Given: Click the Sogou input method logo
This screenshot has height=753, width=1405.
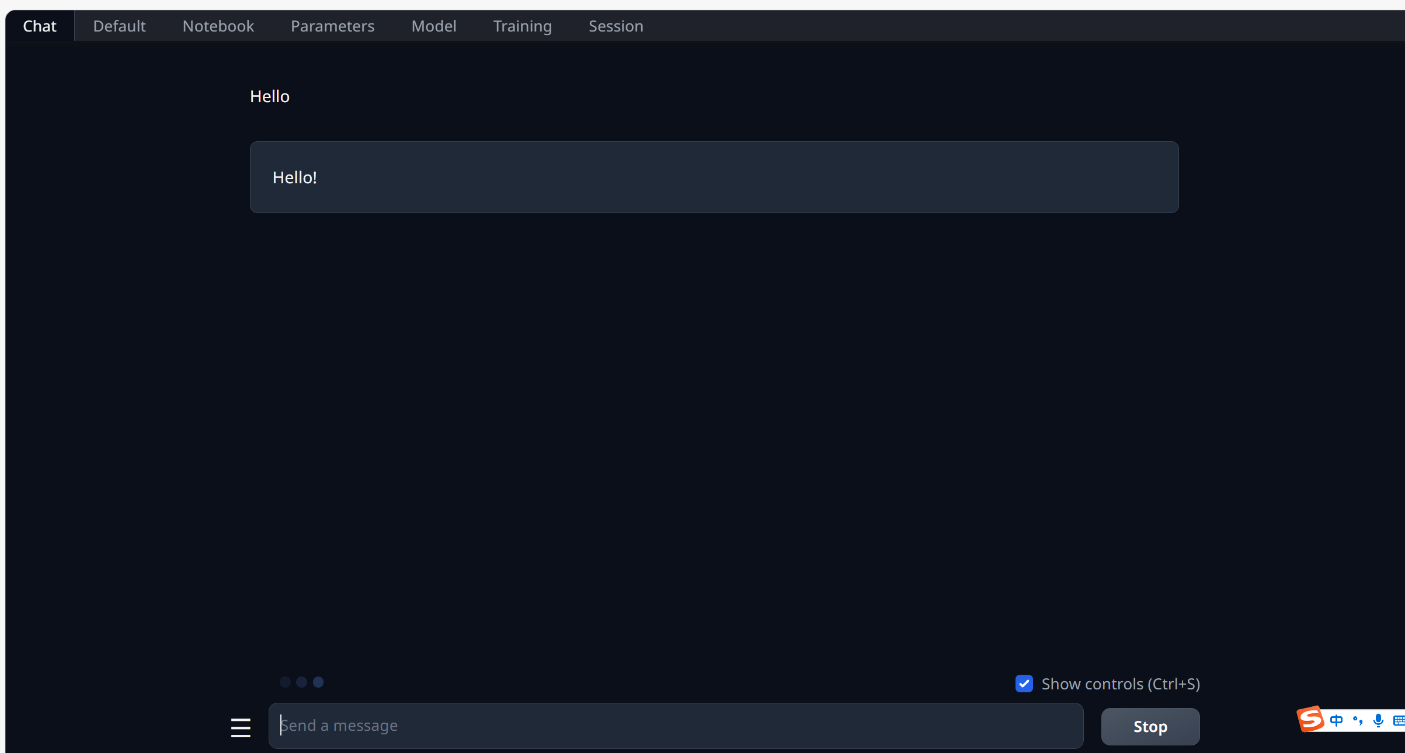Looking at the screenshot, I should 1310,719.
